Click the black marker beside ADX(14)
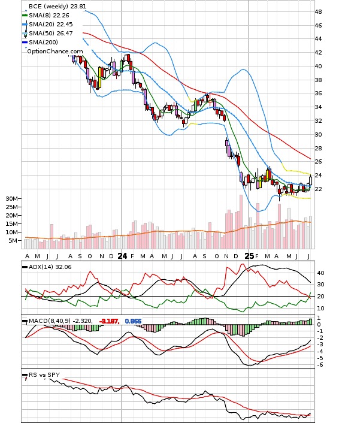The width and height of the screenshot is (339, 423). tap(25, 267)
